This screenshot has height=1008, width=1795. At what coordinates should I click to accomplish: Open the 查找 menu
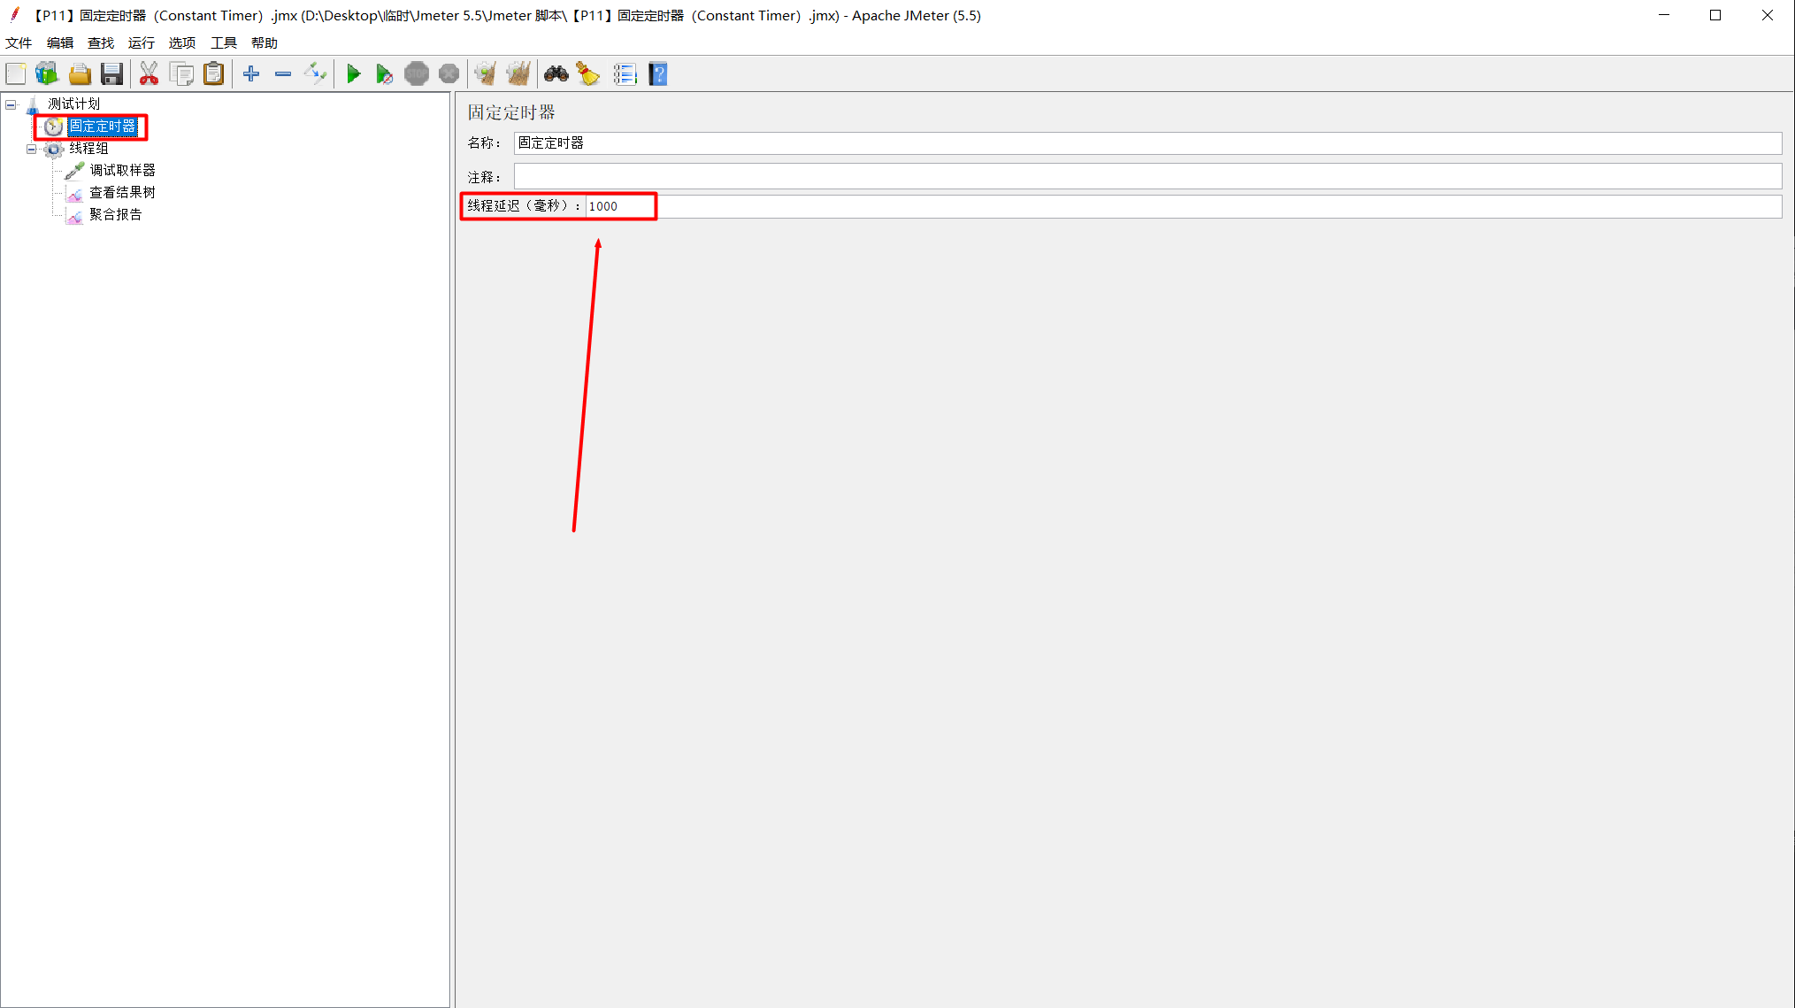pyautogui.click(x=101, y=43)
